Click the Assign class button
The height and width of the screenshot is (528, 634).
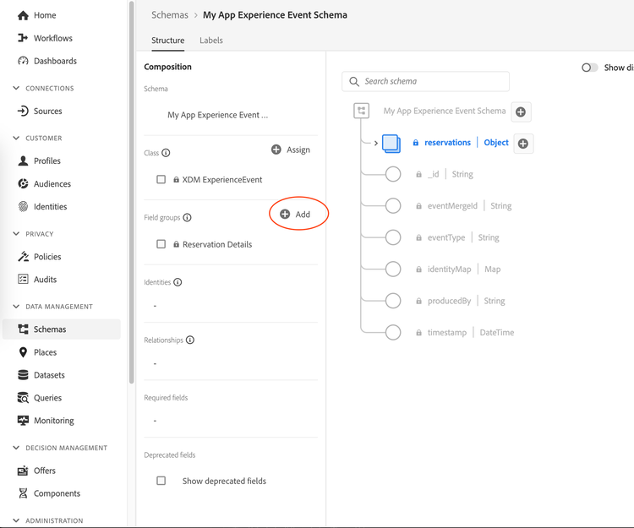click(291, 150)
